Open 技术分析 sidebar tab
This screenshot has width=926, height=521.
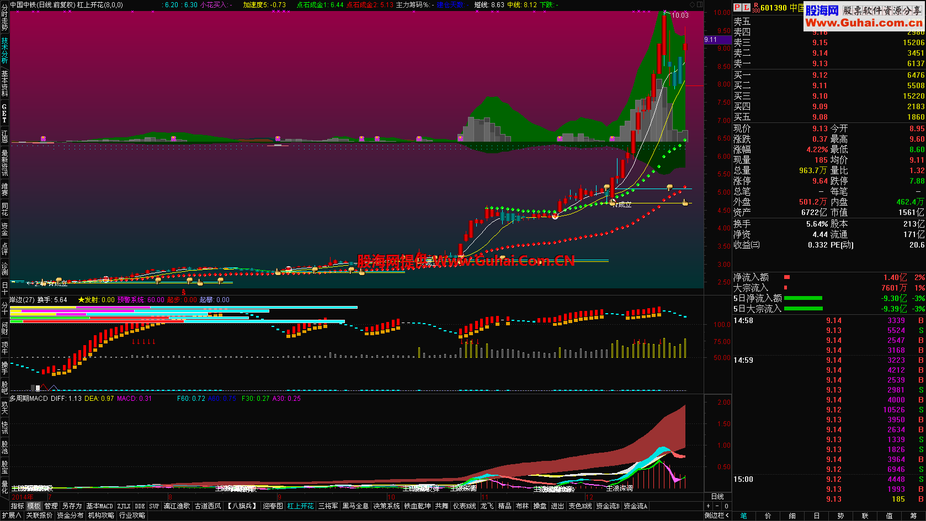click(4, 51)
